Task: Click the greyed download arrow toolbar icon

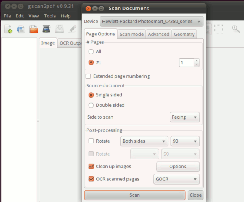Action: tap(59, 29)
